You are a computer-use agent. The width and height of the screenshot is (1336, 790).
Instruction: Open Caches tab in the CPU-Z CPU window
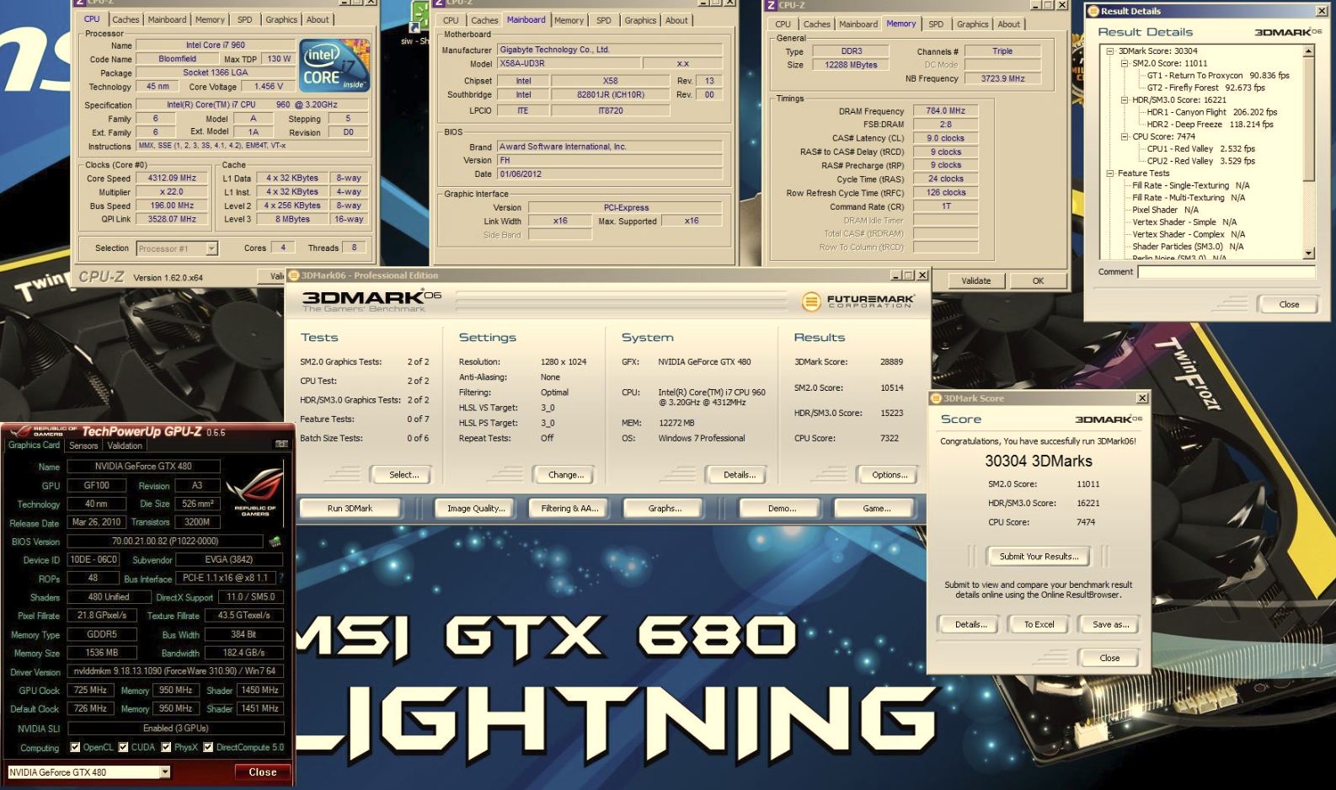(126, 19)
